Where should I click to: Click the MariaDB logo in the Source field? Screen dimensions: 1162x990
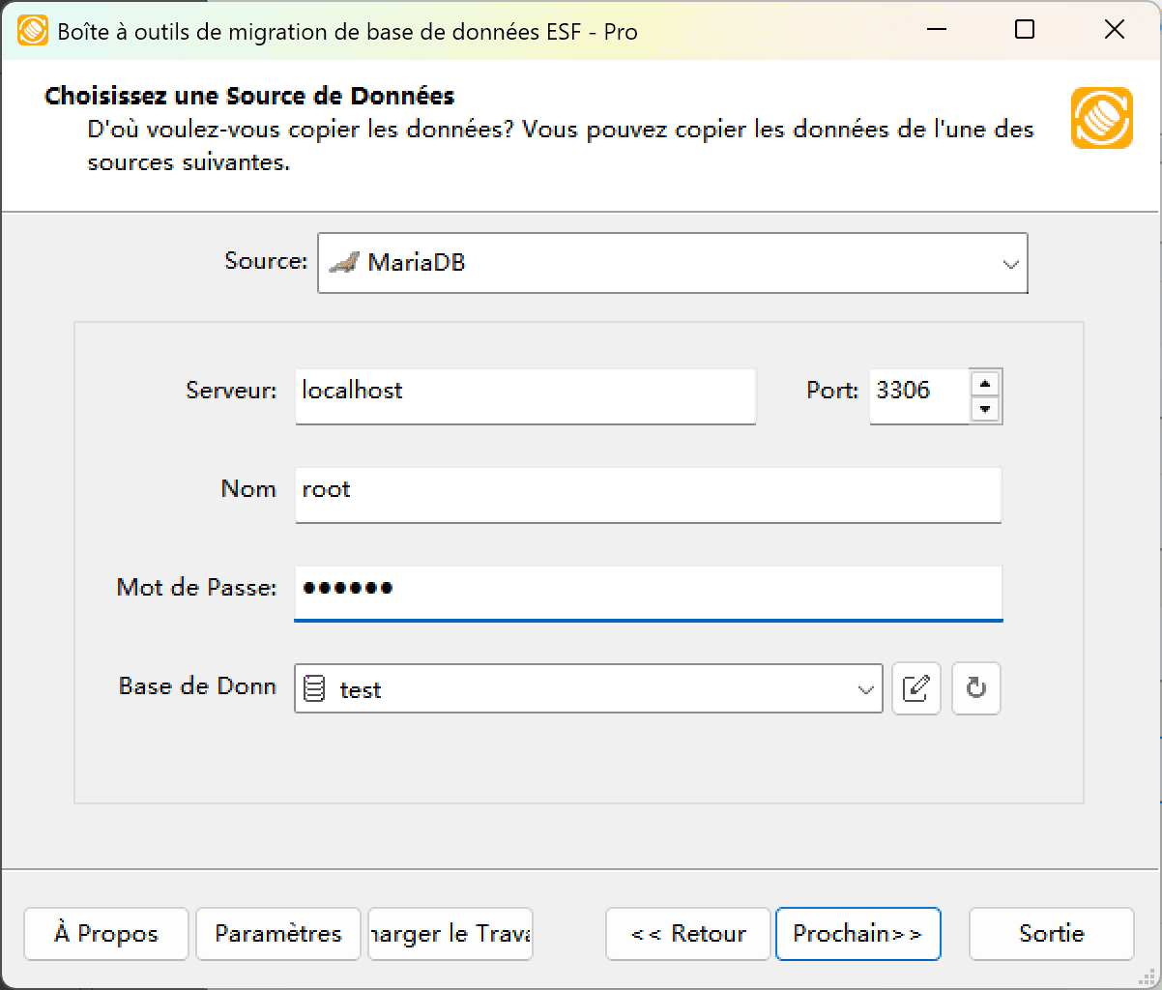coord(346,262)
